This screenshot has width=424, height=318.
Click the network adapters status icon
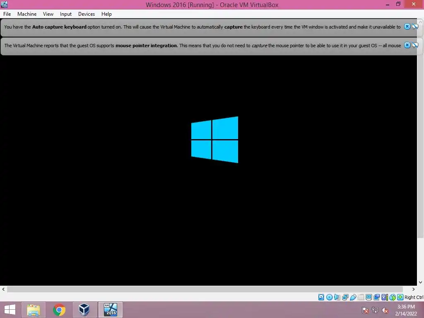coord(345,297)
